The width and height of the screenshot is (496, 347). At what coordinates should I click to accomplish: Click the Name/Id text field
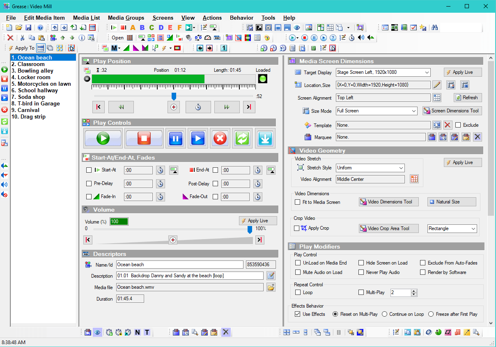(180, 265)
